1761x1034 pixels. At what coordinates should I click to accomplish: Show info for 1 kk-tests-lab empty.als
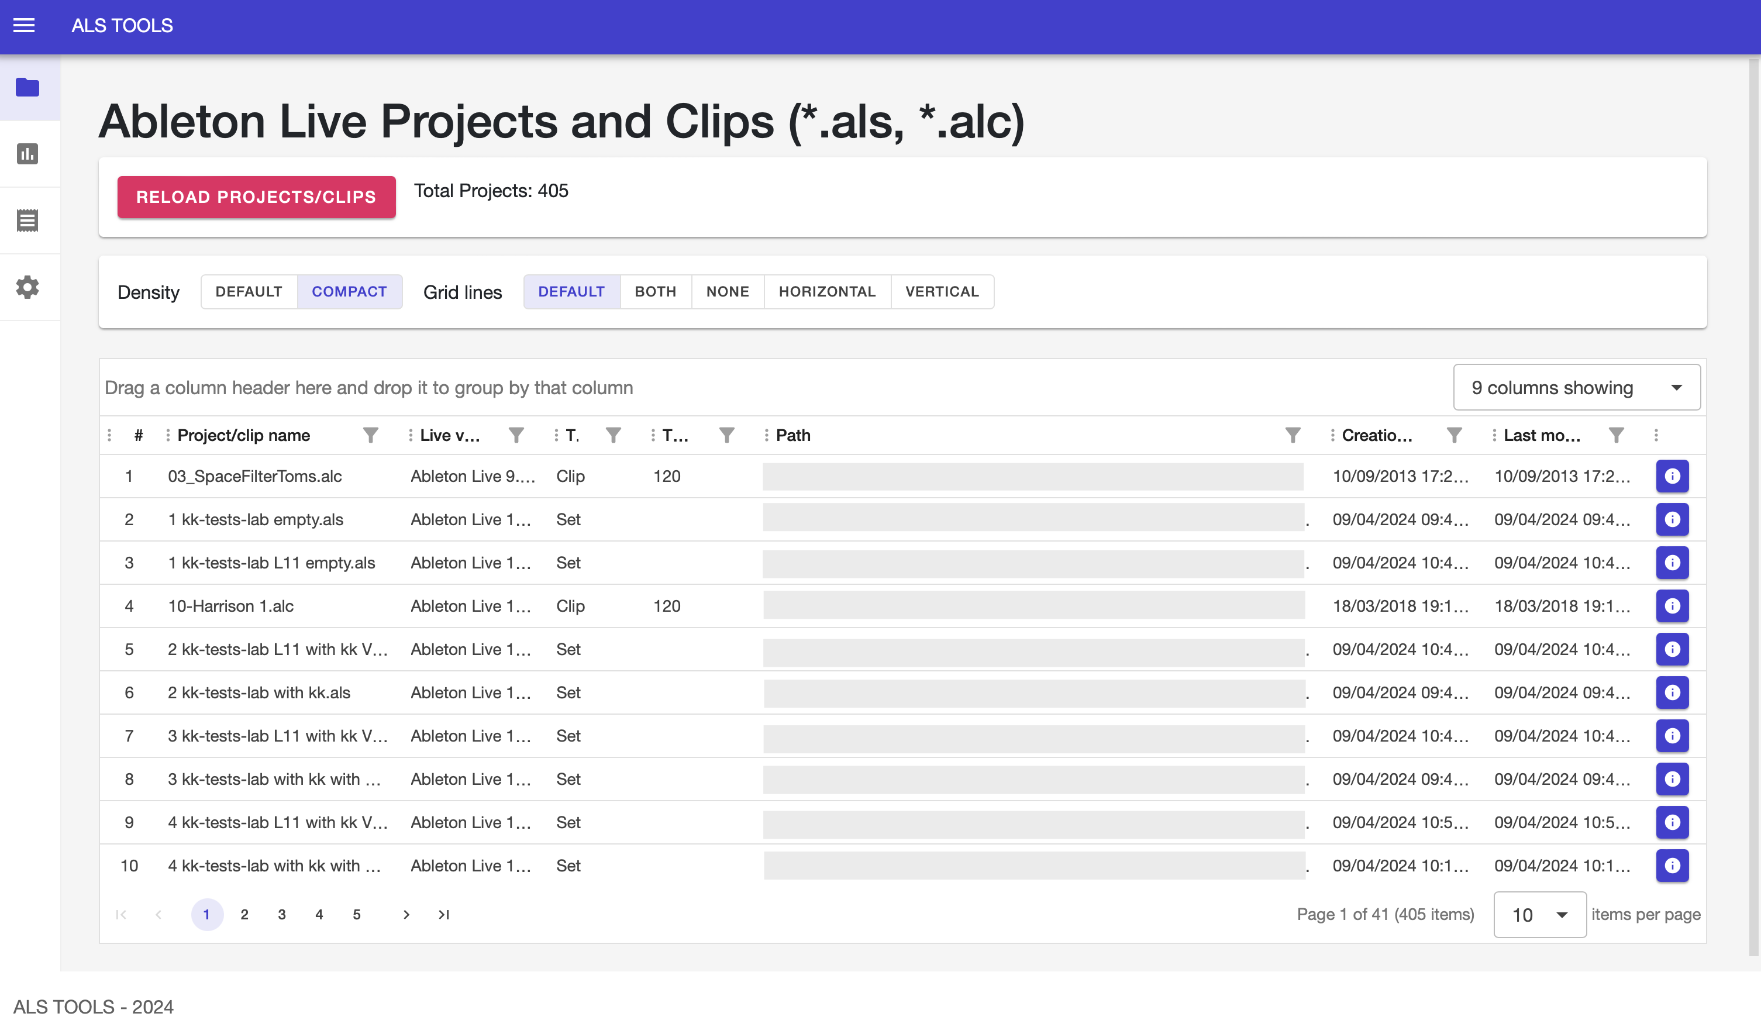pos(1672,519)
